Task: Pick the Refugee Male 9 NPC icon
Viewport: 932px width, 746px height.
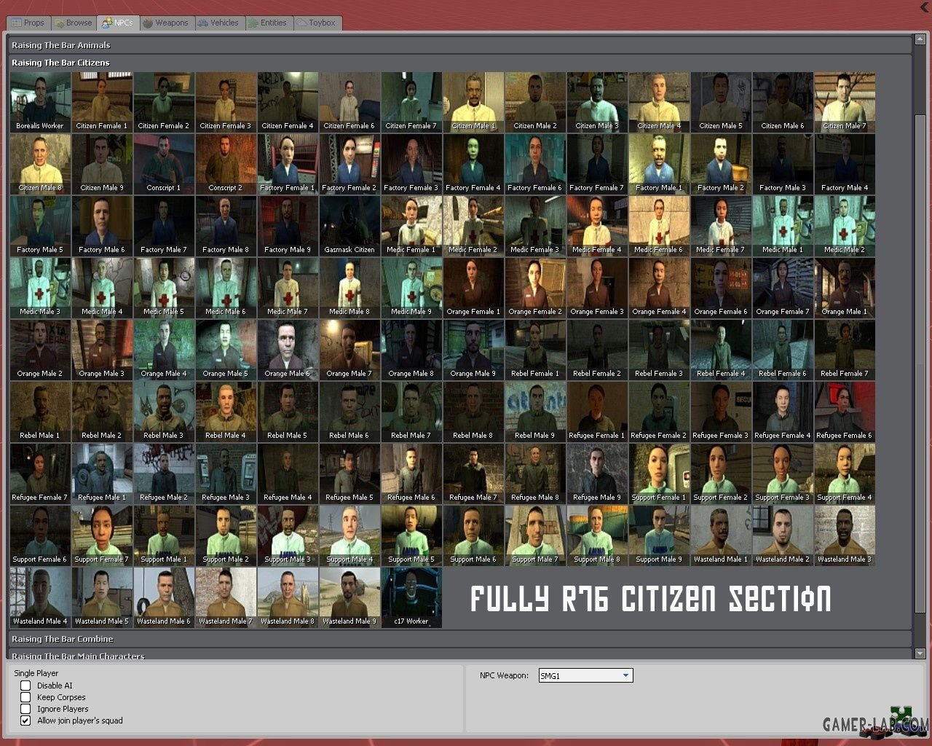Action: click(x=597, y=474)
